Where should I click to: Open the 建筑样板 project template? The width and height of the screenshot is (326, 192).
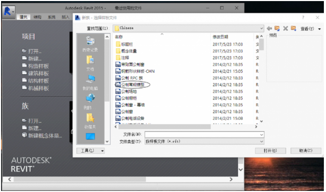pyautogui.click(x=36, y=73)
